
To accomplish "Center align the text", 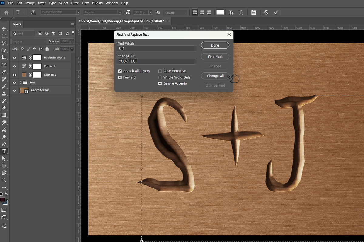I will pyautogui.click(x=202, y=12).
